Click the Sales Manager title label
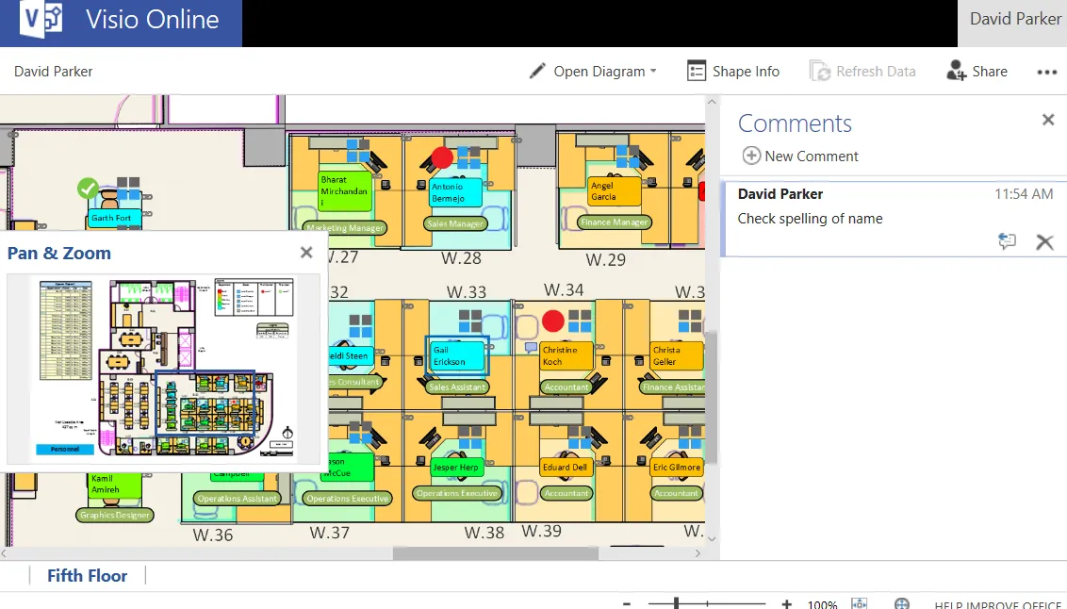1067x609 pixels. click(x=456, y=223)
